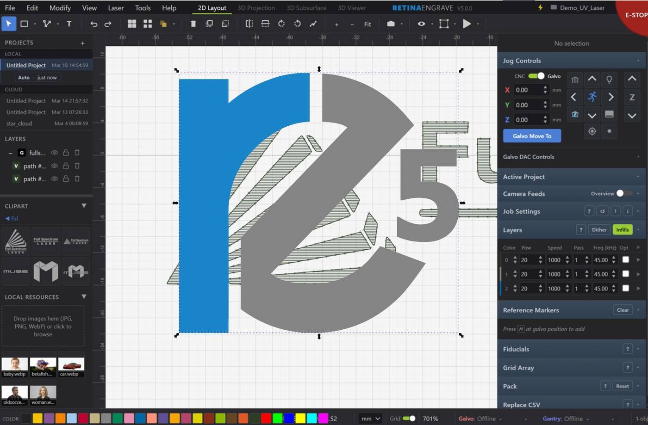The height and width of the screenshot is (425, 648).
Task: Start the job with the Play button
Action: [467, 24]
